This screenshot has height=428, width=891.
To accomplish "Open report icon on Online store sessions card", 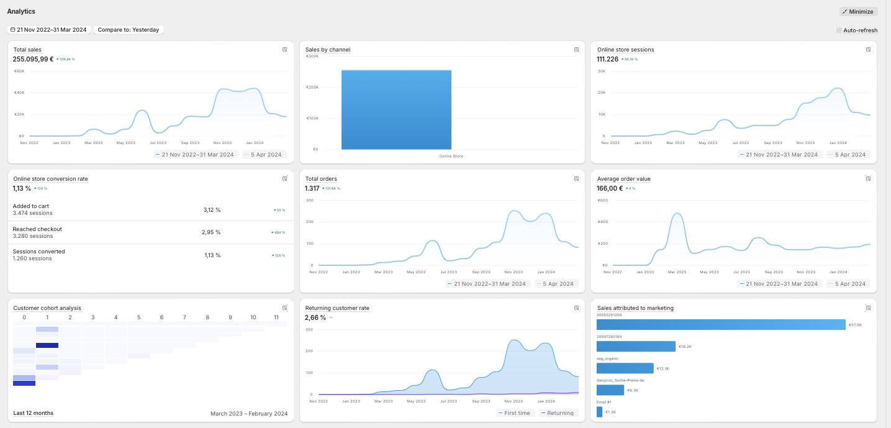I will [x=868, y=50].
